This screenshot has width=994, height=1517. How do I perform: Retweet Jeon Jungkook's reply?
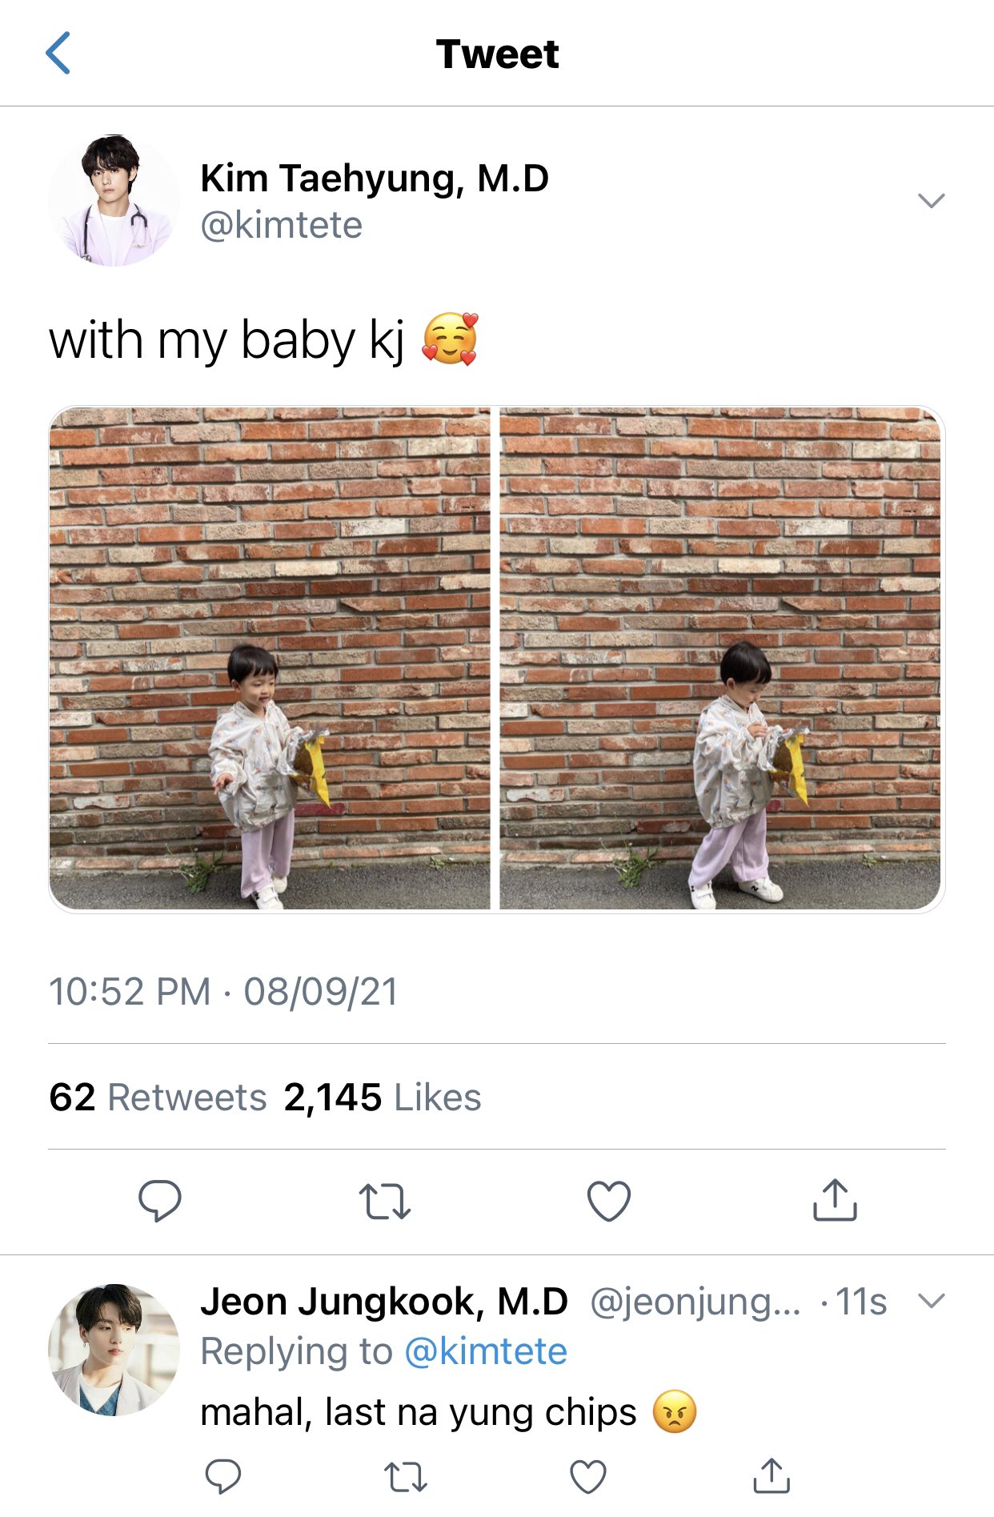[x=406, y=1477]
